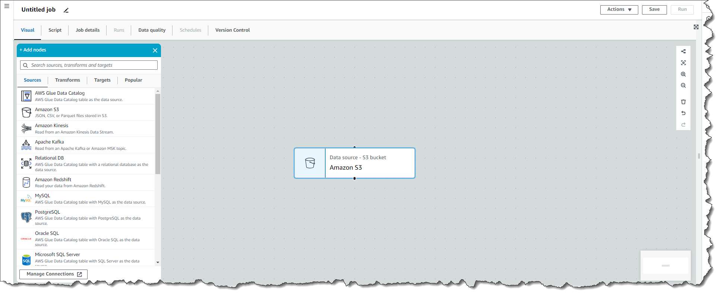
Task: Expand the canvas to full screen
Action: point(696,27)
